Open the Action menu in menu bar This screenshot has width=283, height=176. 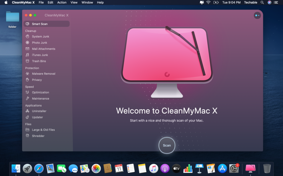(62, 2)
